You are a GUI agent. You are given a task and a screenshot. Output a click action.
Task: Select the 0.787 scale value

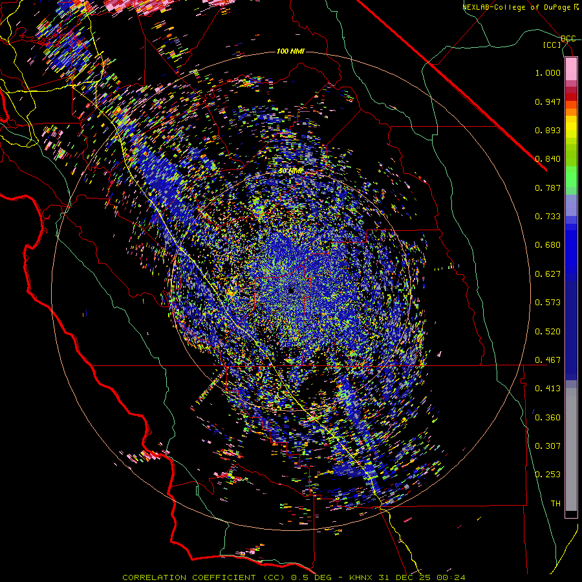point(548,188)
